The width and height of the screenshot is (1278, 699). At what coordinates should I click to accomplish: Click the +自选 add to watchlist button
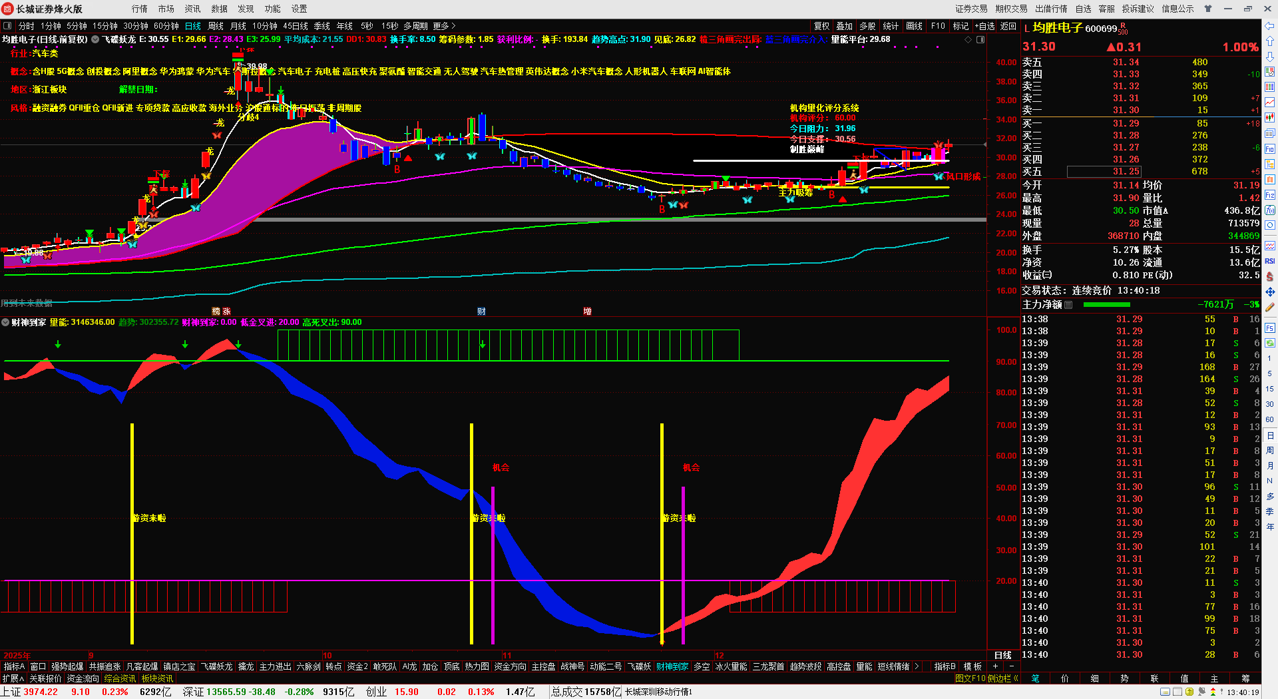click(x=985, y=26)
